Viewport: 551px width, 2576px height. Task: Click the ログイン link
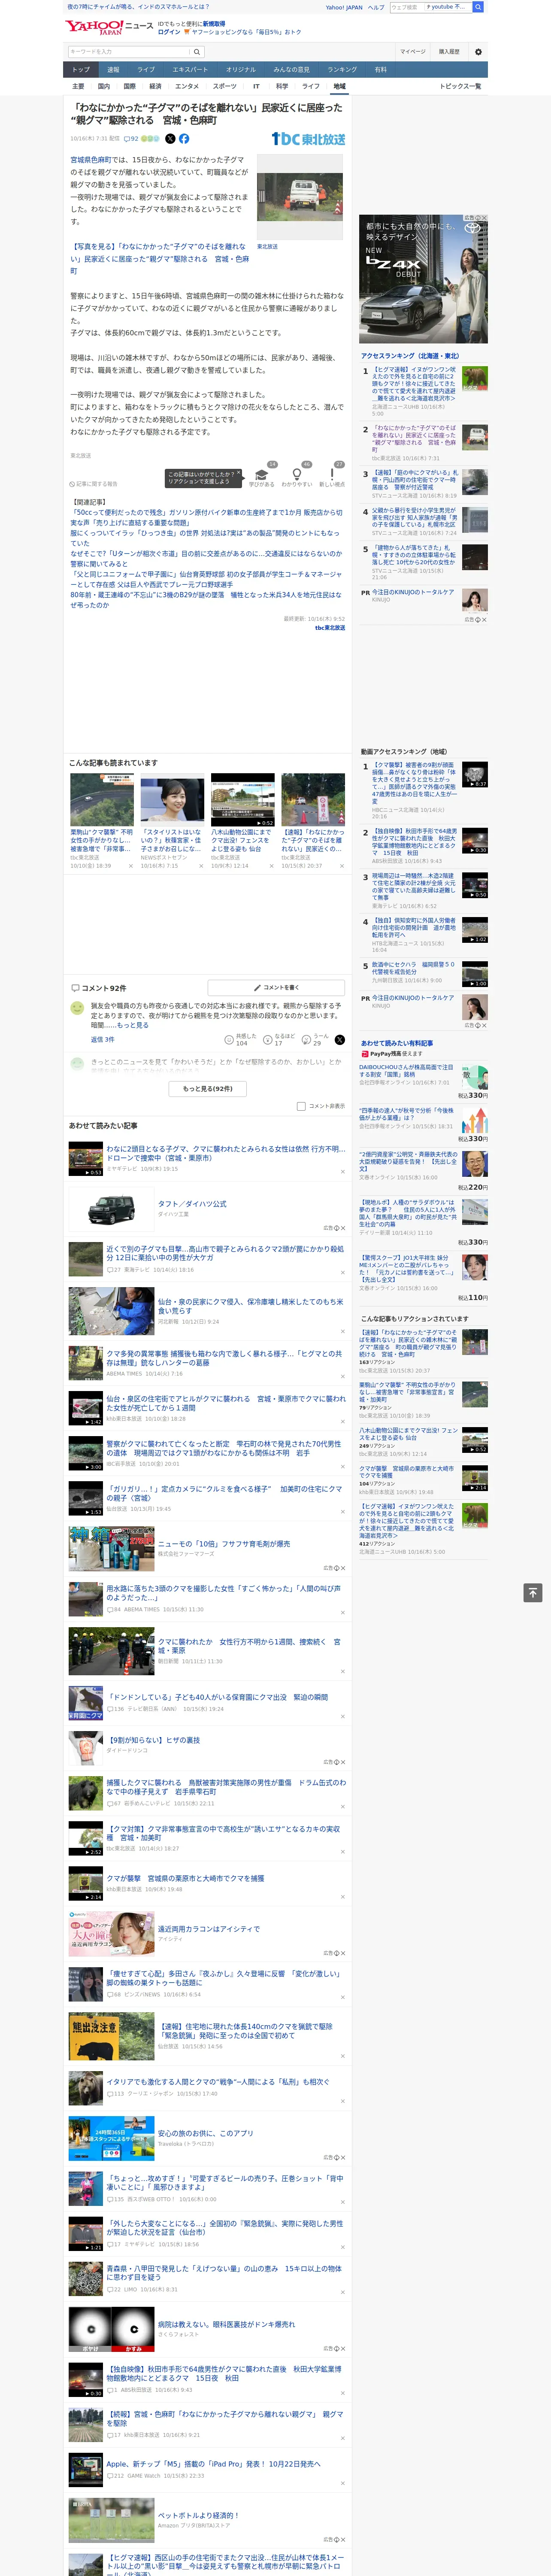pyautogui.click(x=169, y=32)
